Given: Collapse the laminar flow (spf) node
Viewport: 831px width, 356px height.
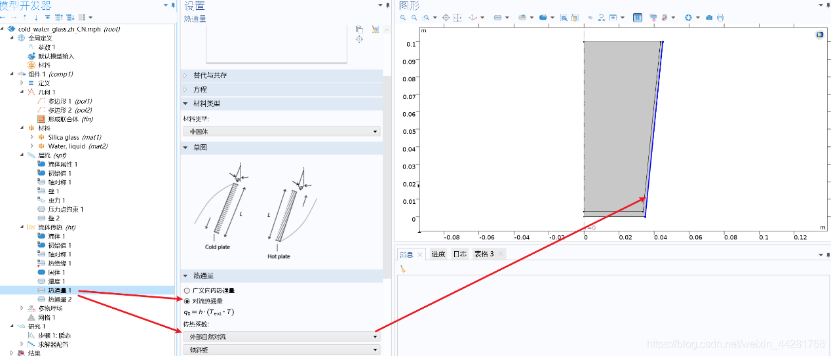Looking at the screenshot, I should point(22,155).
